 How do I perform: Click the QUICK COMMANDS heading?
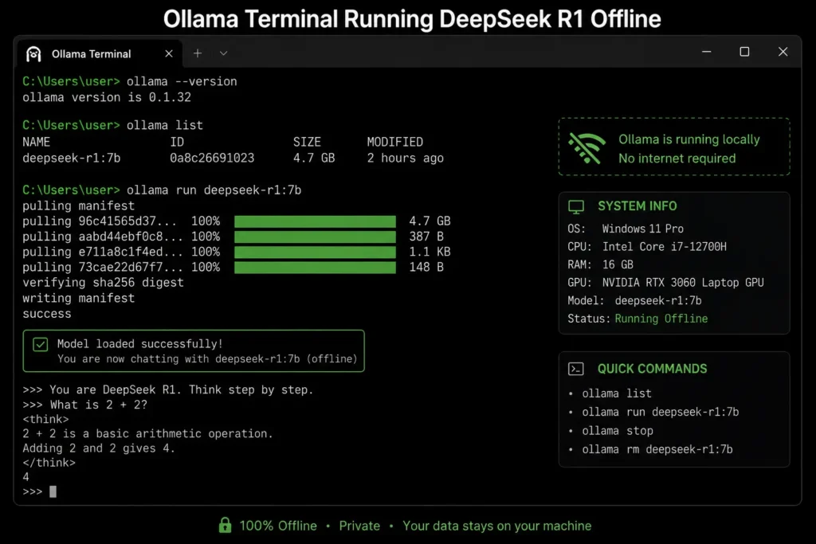pos(652,369)
